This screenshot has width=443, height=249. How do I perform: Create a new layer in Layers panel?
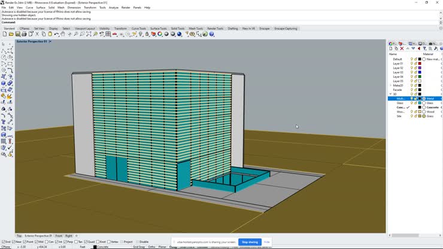coord(391,48)
